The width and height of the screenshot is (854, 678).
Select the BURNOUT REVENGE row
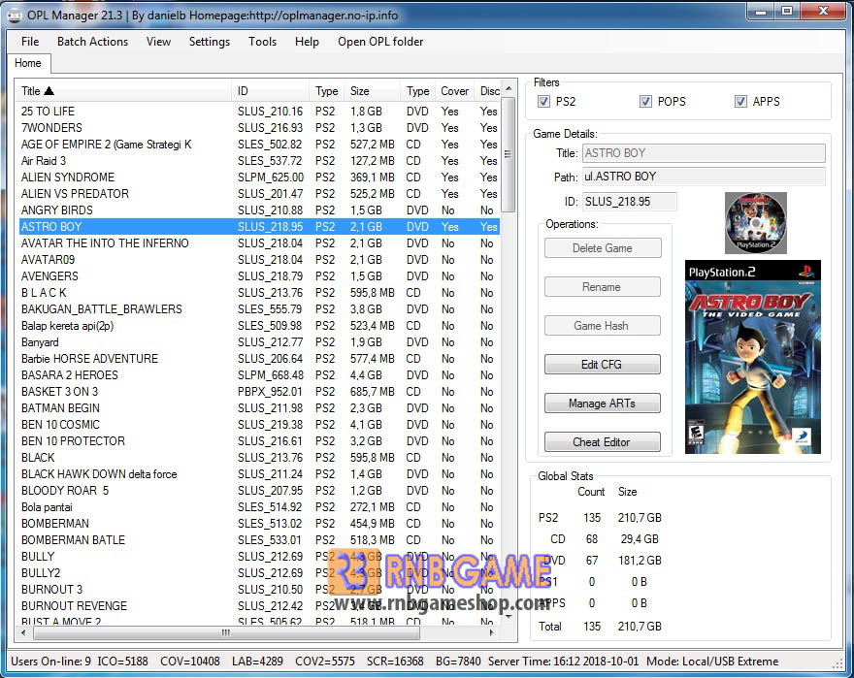point(259,605)
